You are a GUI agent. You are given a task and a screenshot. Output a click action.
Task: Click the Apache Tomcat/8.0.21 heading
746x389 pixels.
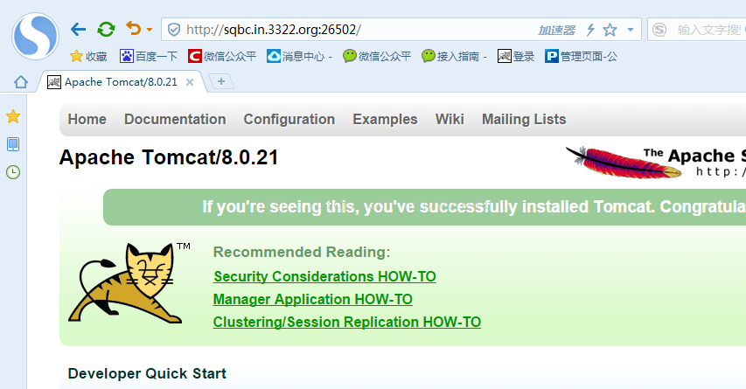(x=169, y=157)
